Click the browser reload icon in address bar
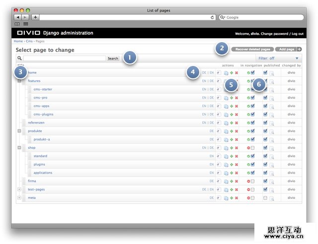The image size is (318, 244). click(213, 17)
